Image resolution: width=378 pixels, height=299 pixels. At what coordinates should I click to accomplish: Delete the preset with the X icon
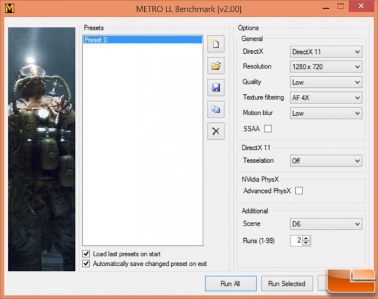[x=216, y=131]
